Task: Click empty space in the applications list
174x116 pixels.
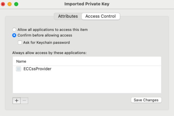Action: coord(87,84)
